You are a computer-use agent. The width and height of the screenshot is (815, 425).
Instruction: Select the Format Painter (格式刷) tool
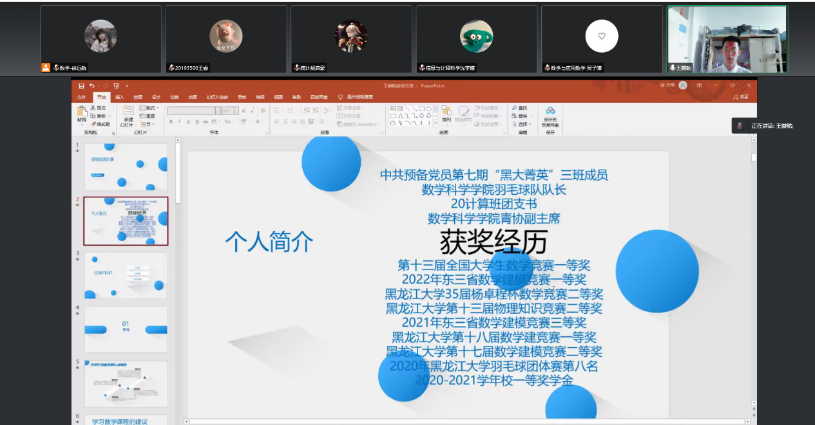click(101, 124)
